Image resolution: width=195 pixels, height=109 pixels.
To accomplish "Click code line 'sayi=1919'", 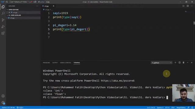I will [60, 13].
